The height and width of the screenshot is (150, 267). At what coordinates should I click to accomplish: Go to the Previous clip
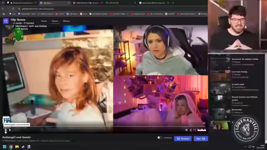point(183,139)
